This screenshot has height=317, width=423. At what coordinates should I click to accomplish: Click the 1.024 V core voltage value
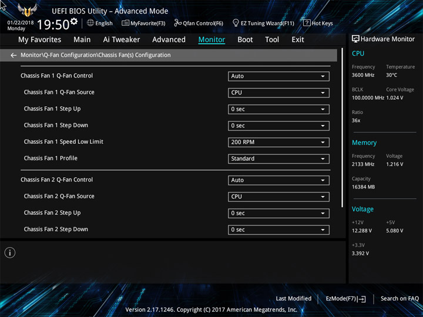pyautogui.click(x=395, y=98)
